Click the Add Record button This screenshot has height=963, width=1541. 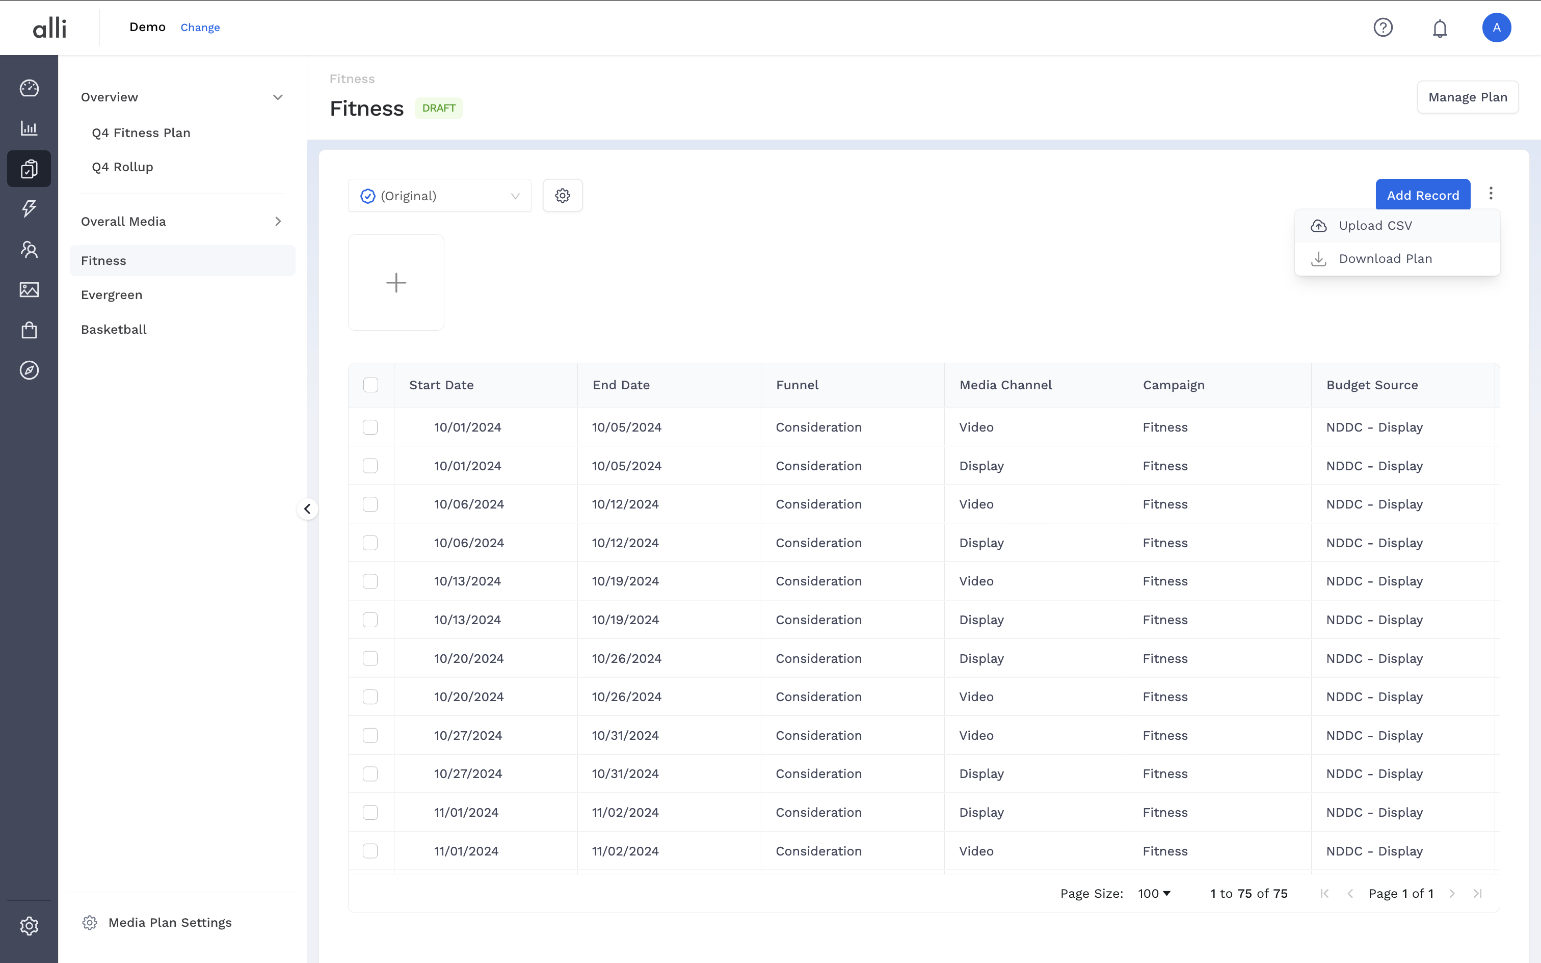pyautogui.click(x=1423, y=195)
